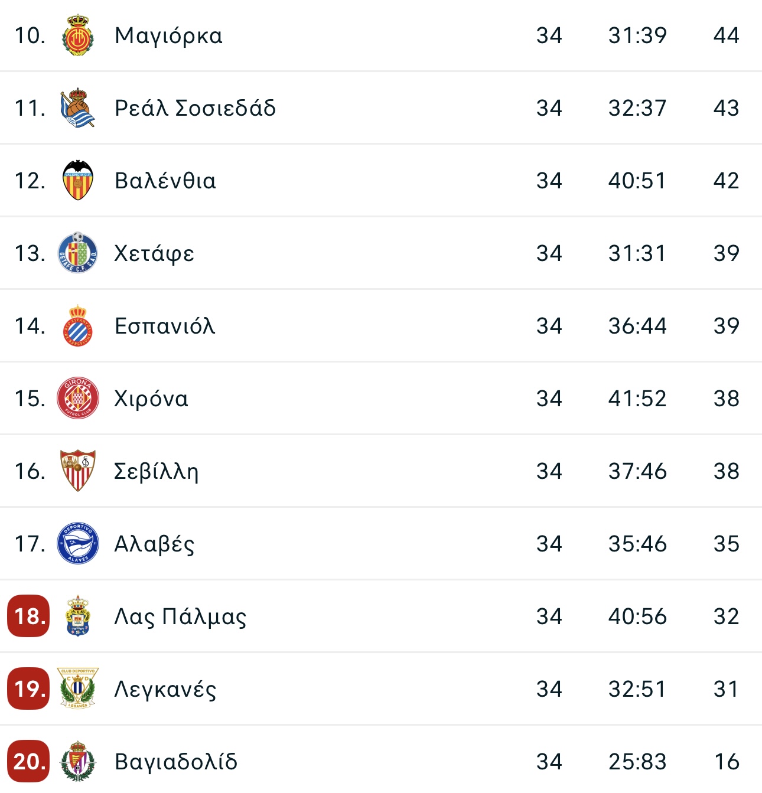This screenshot has height=793, width=762.
Task: Click the Getafe C.F. badge
Action: click(x=78, y=253)
